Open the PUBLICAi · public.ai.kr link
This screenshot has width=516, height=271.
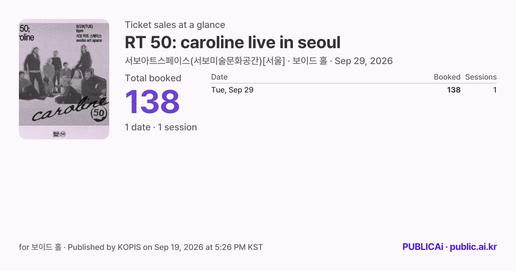click(450, 247)
